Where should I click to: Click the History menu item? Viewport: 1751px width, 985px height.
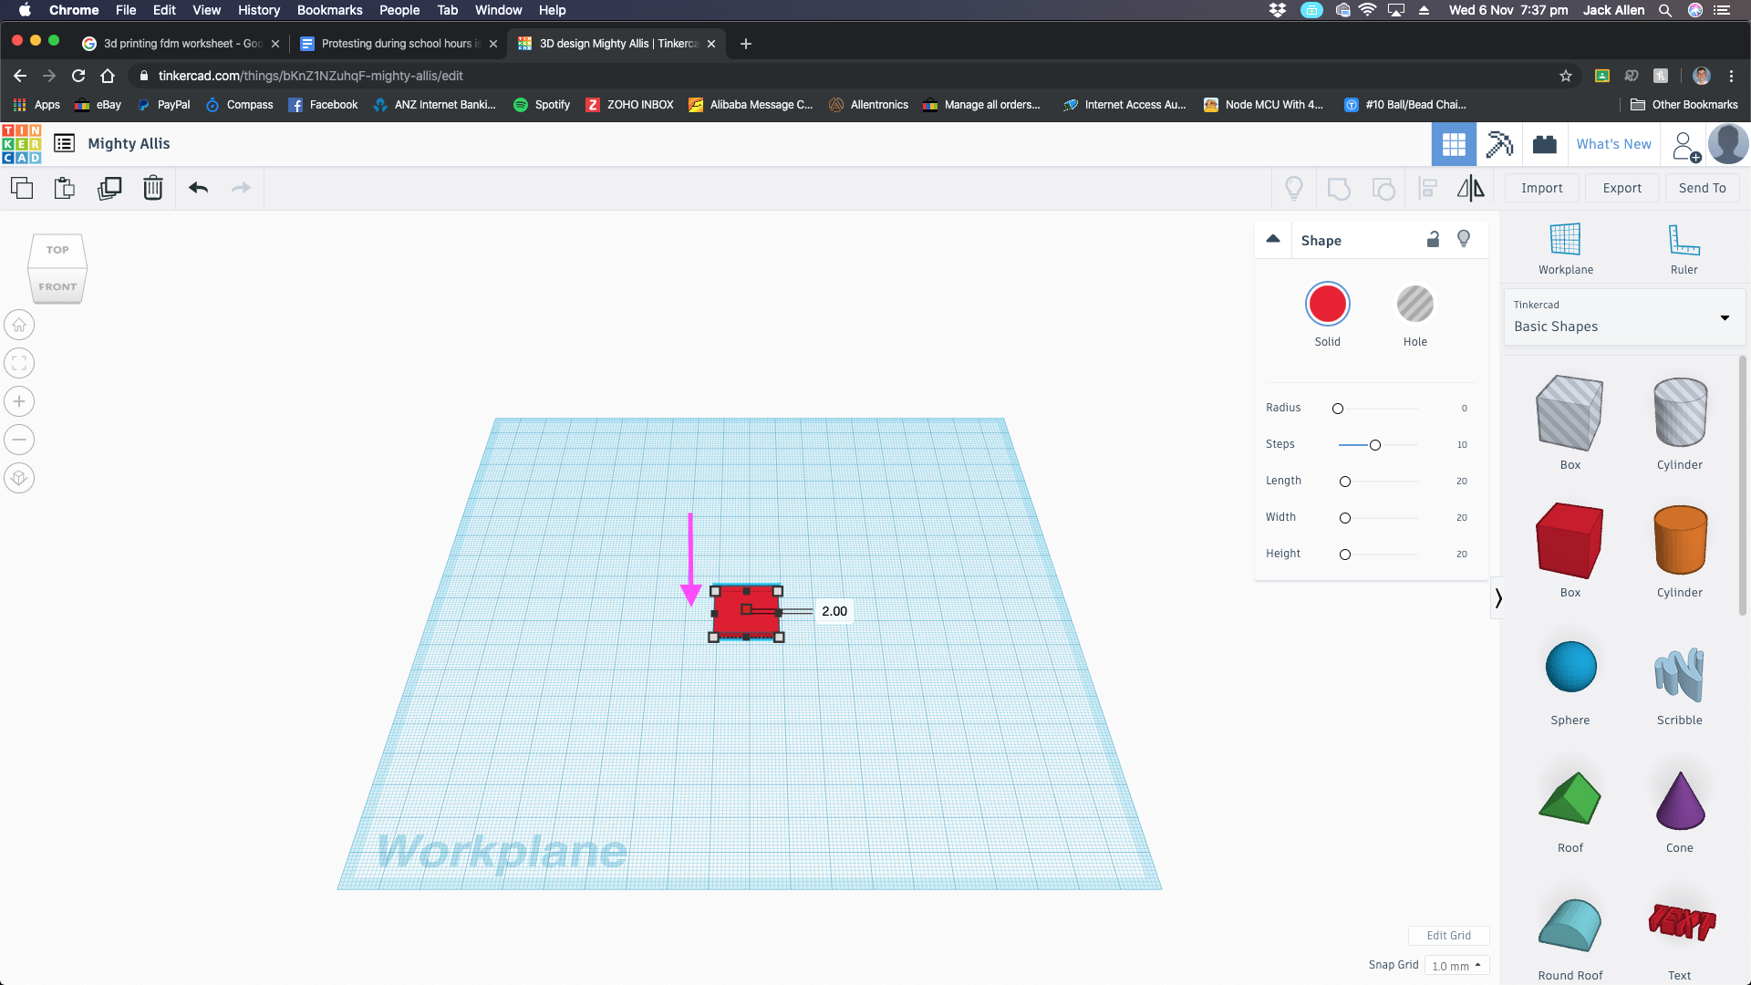pos(257,10)
